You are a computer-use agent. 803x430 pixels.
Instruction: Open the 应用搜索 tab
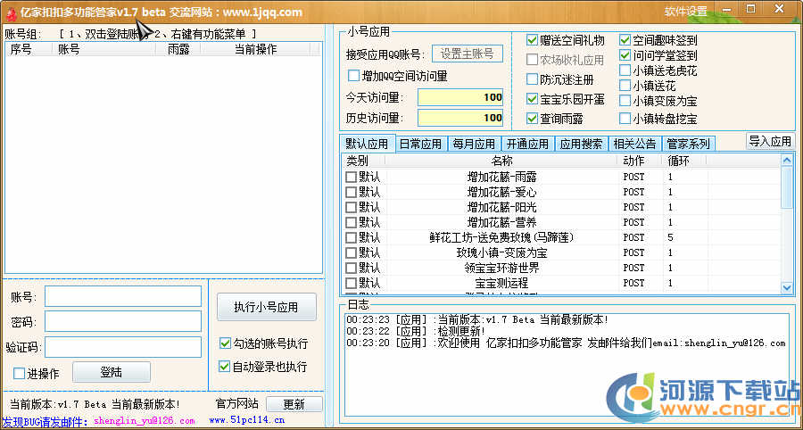[581, 144]
